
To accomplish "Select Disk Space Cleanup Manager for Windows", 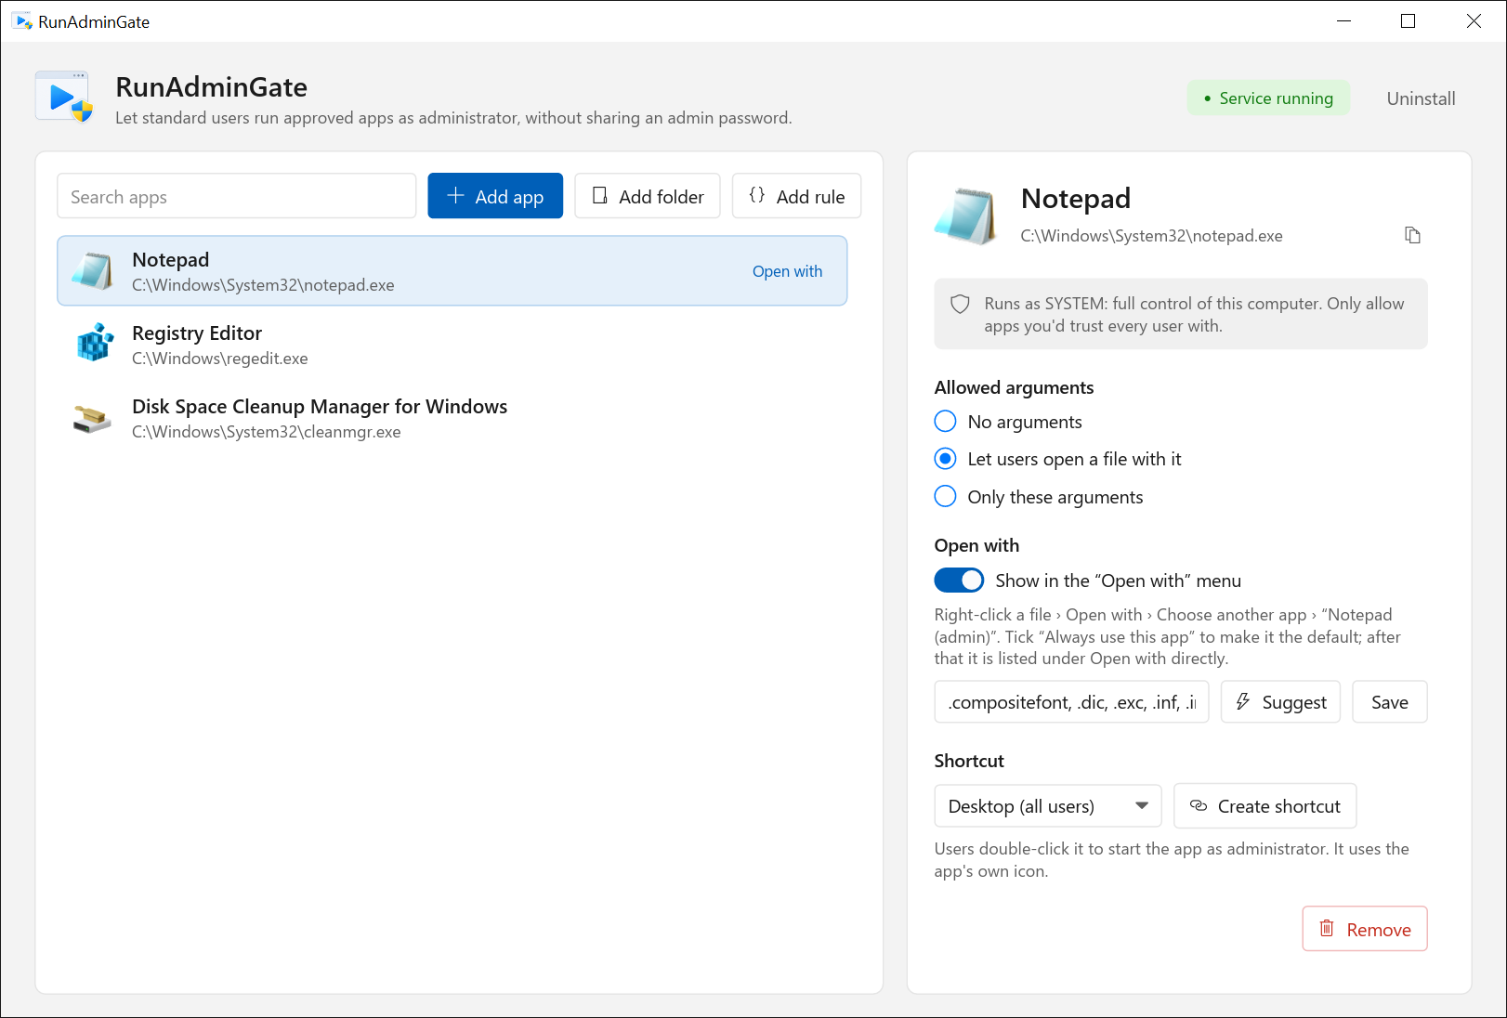I will point(452,418).
